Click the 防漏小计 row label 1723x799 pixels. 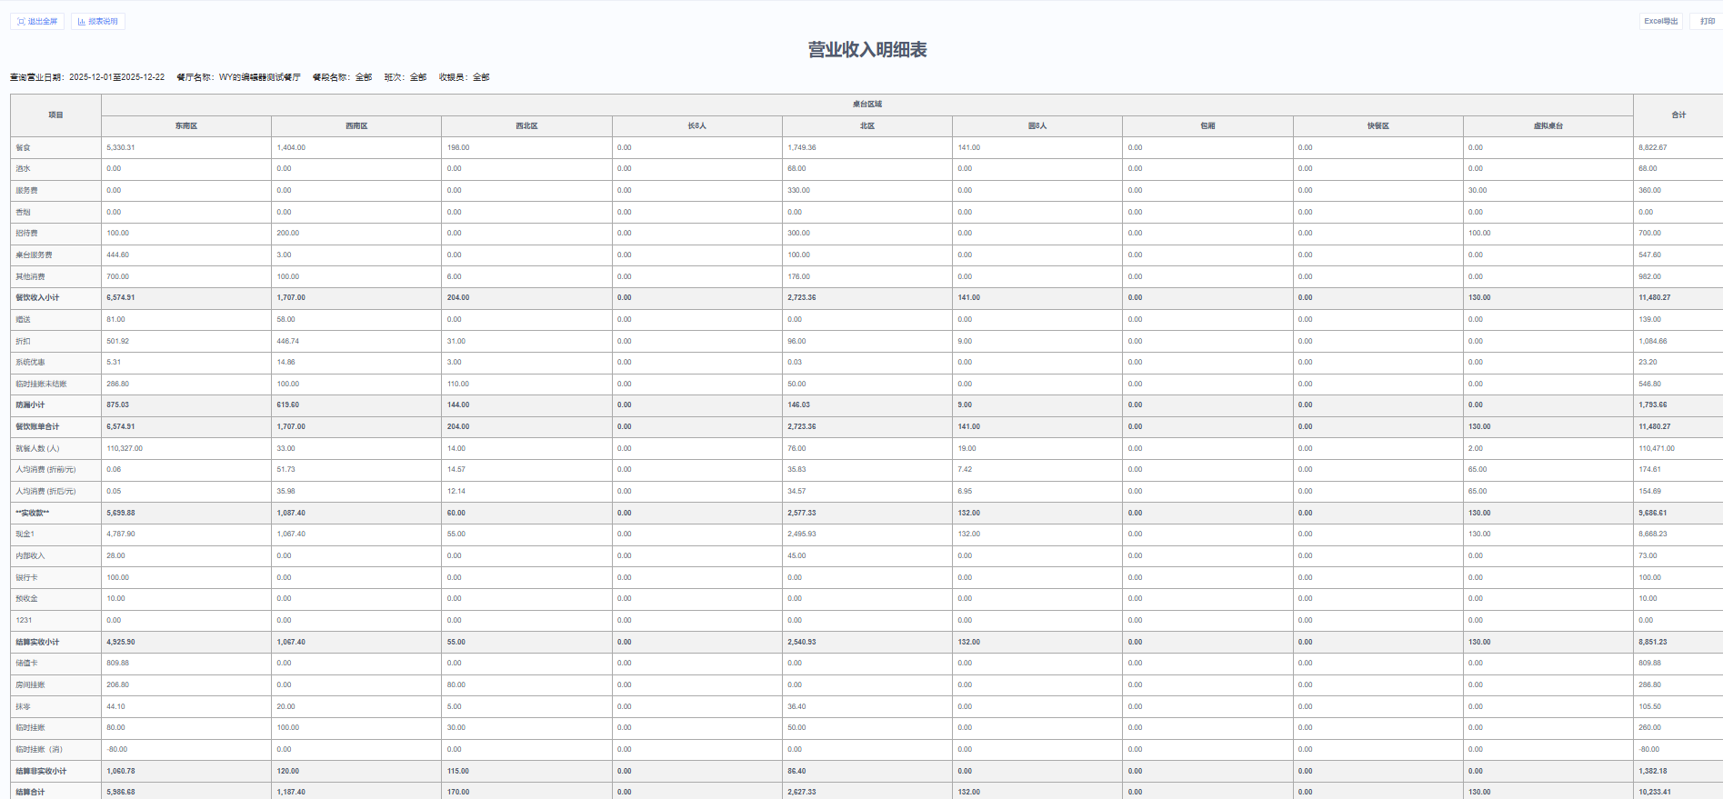pyautogui.click(x=30, y=405)
